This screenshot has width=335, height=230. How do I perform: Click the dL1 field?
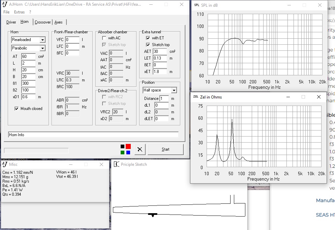pyautogui.click(x=162, y=105)
